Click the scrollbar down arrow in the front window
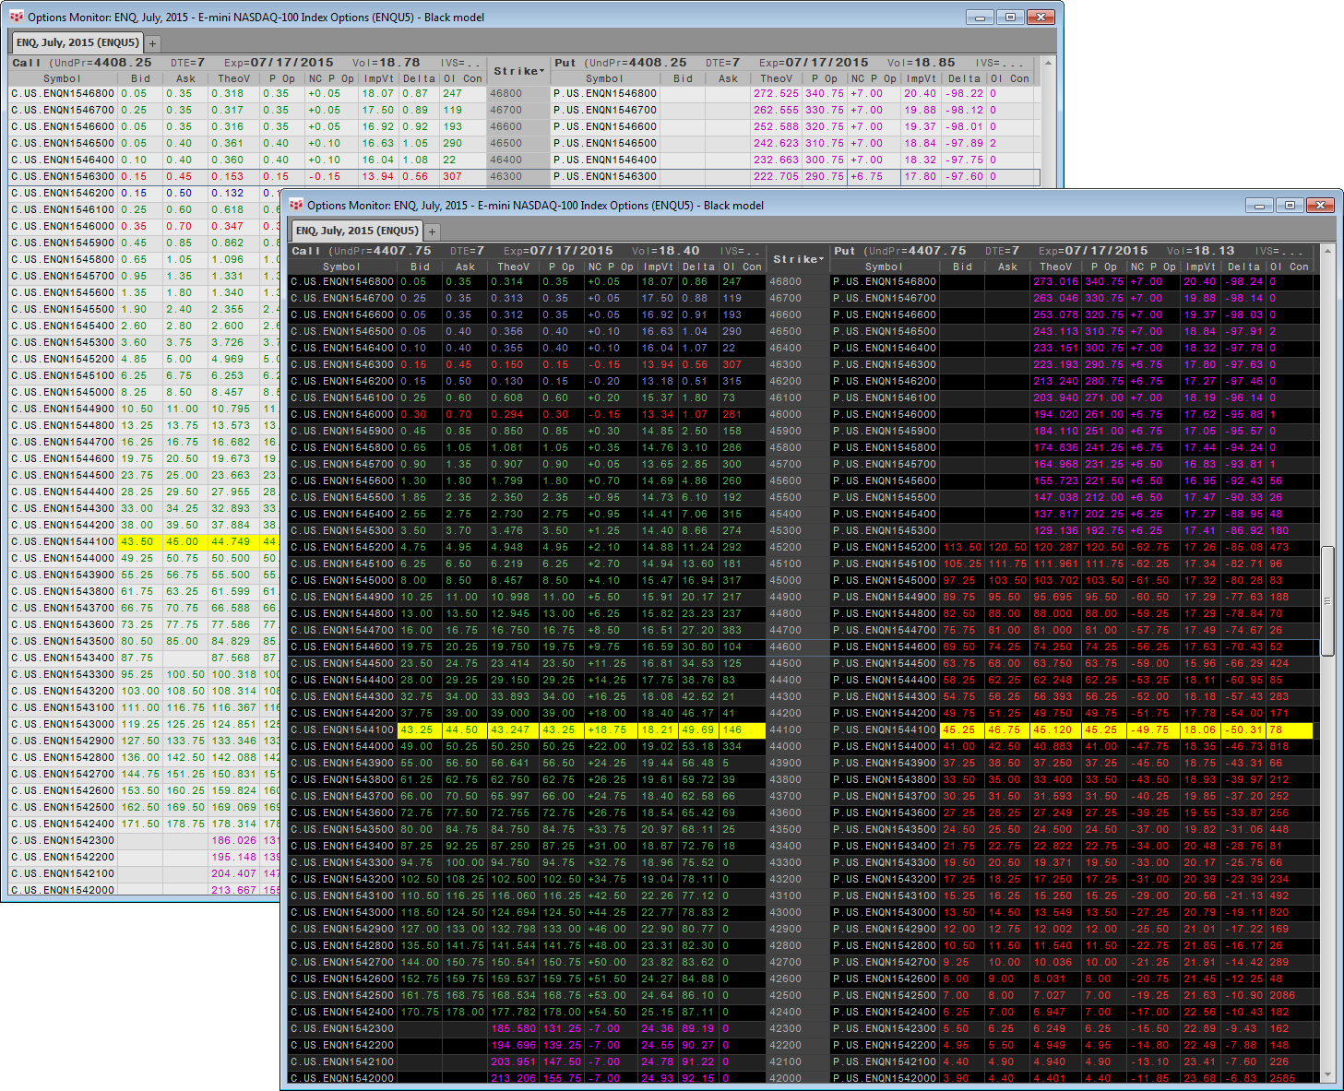Image resolution: width=1344 pixels, height=1091 pixels. (x=1327, y=1075)
